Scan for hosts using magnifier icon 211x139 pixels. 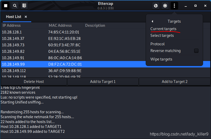click(15, 6)
